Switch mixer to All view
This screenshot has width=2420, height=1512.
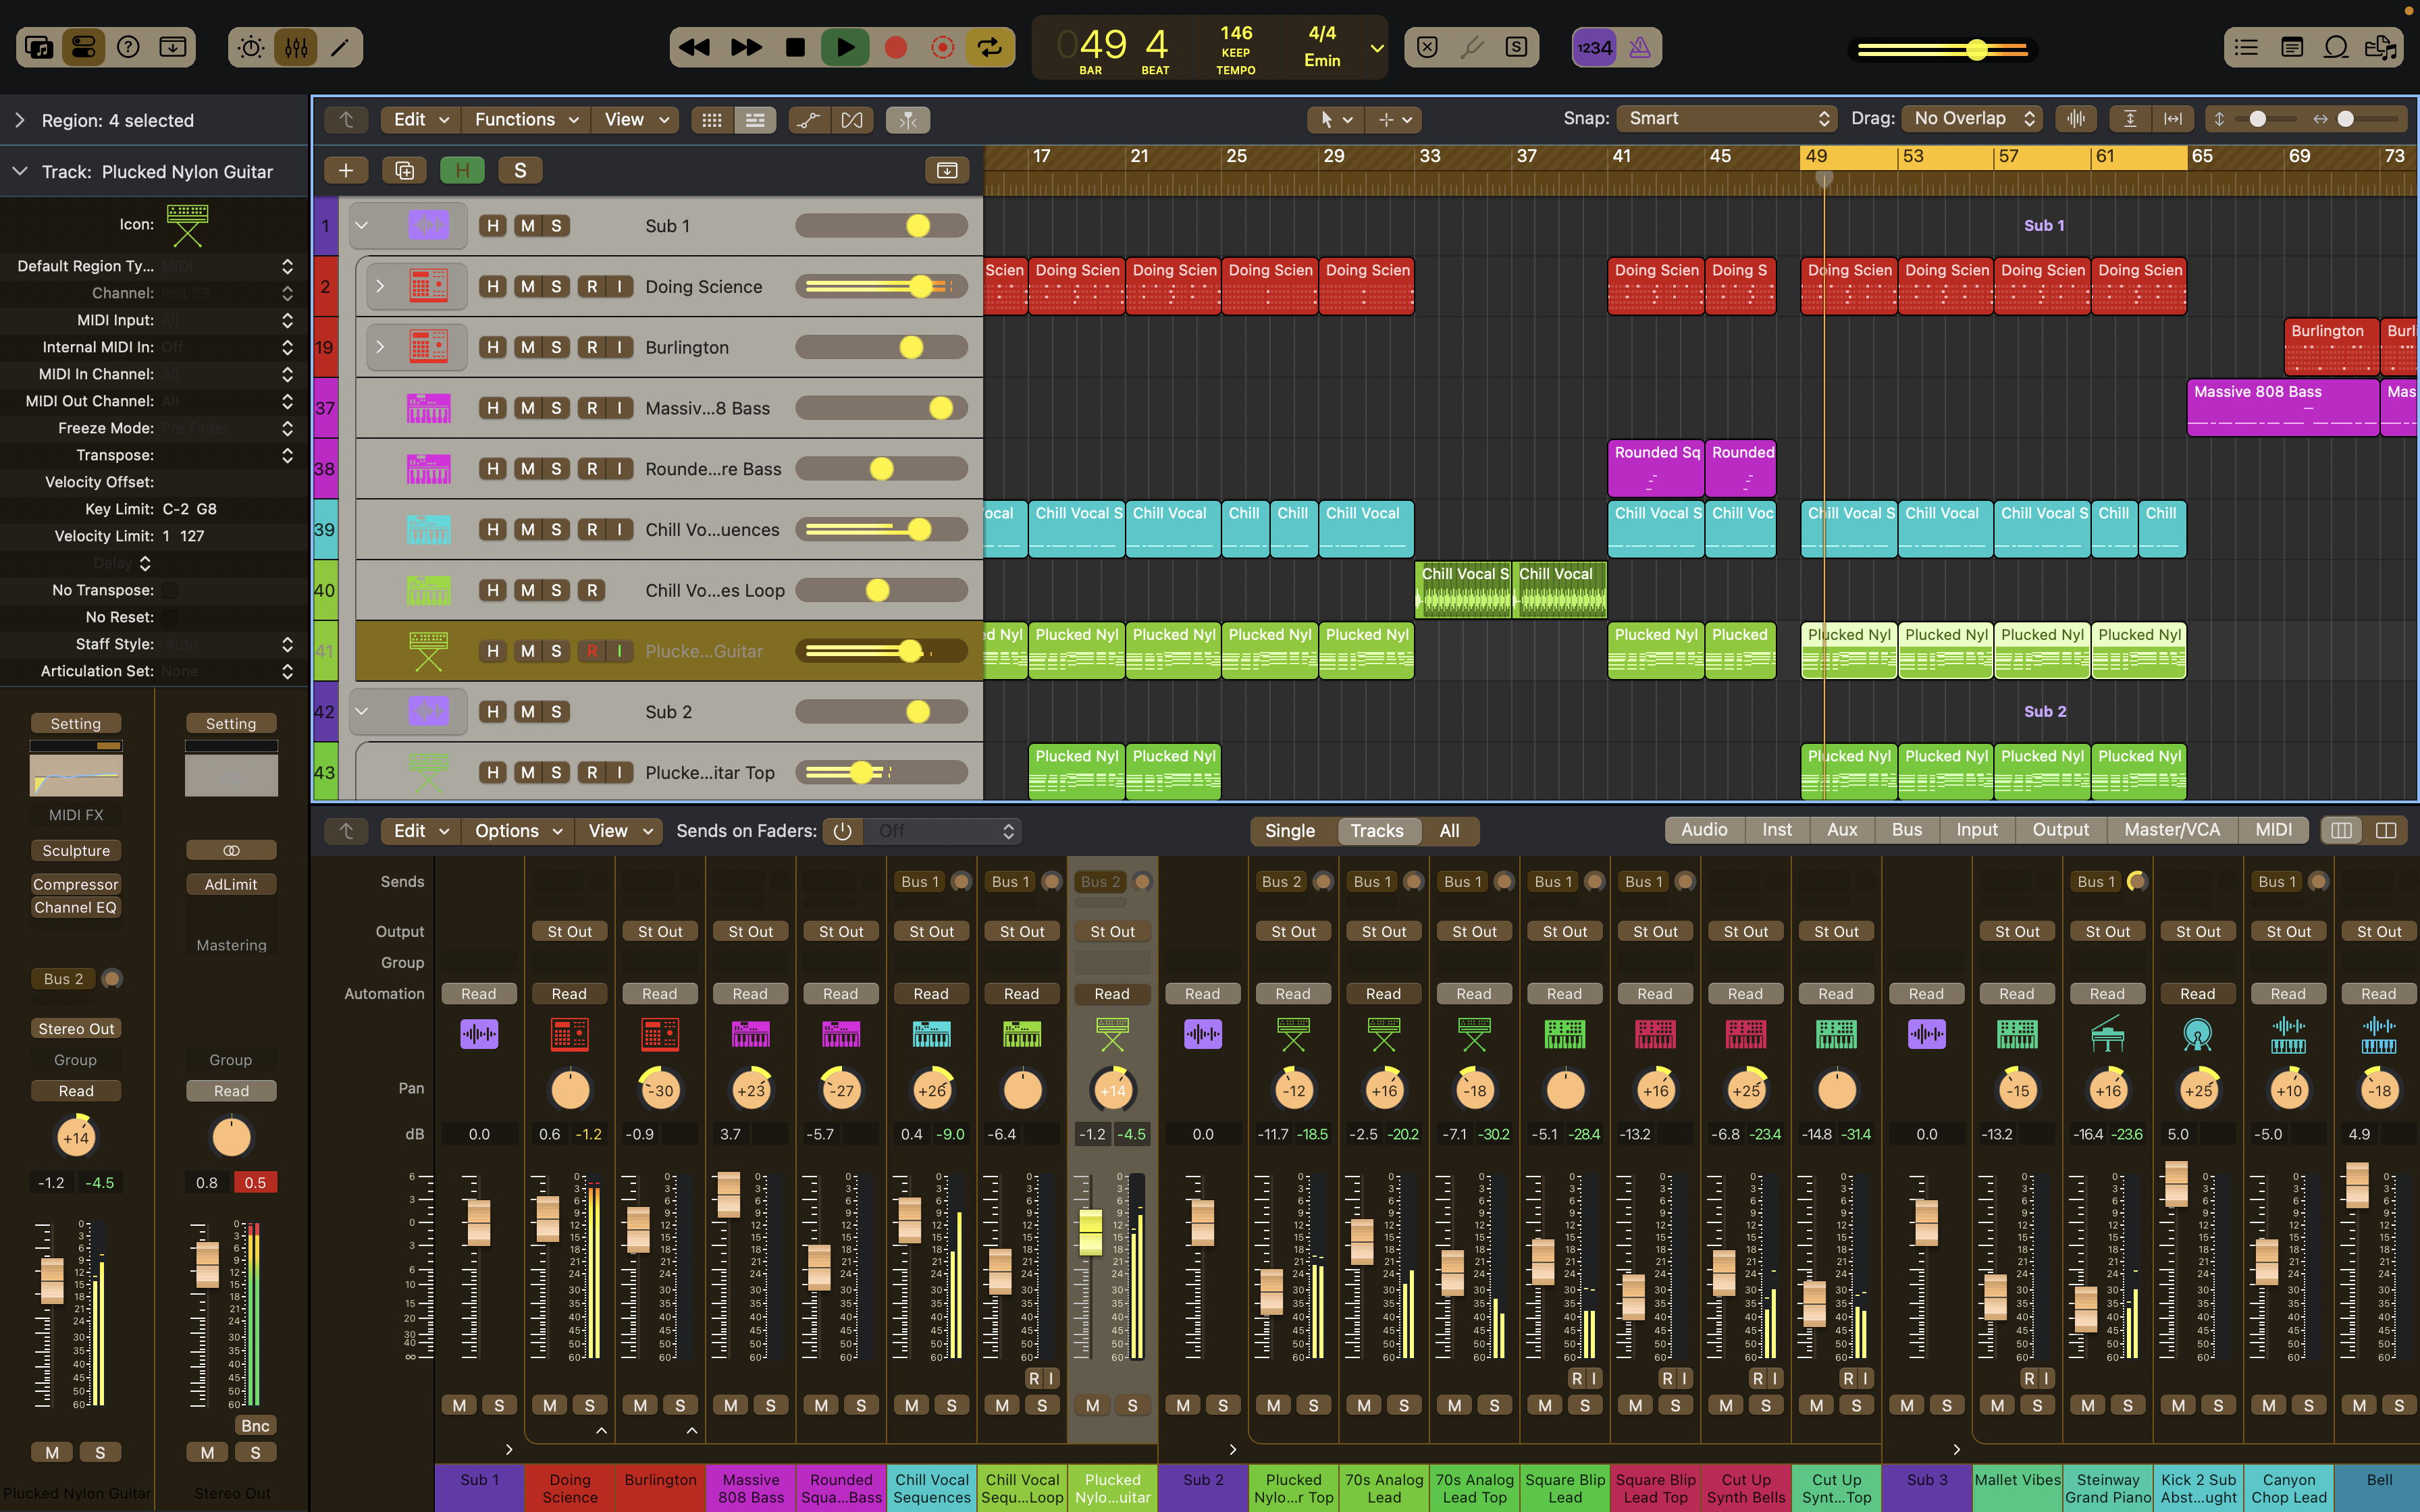click(1449, 831)
